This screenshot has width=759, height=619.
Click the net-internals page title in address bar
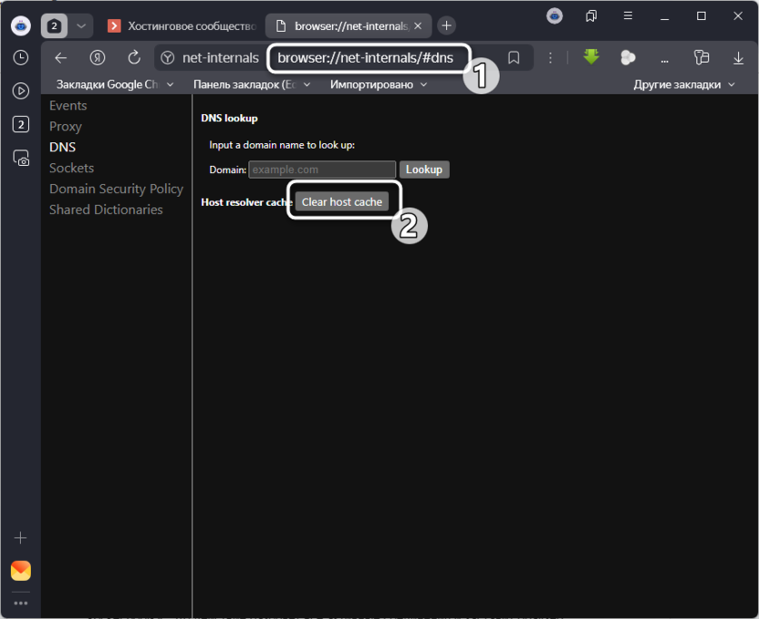coord(220,58)
